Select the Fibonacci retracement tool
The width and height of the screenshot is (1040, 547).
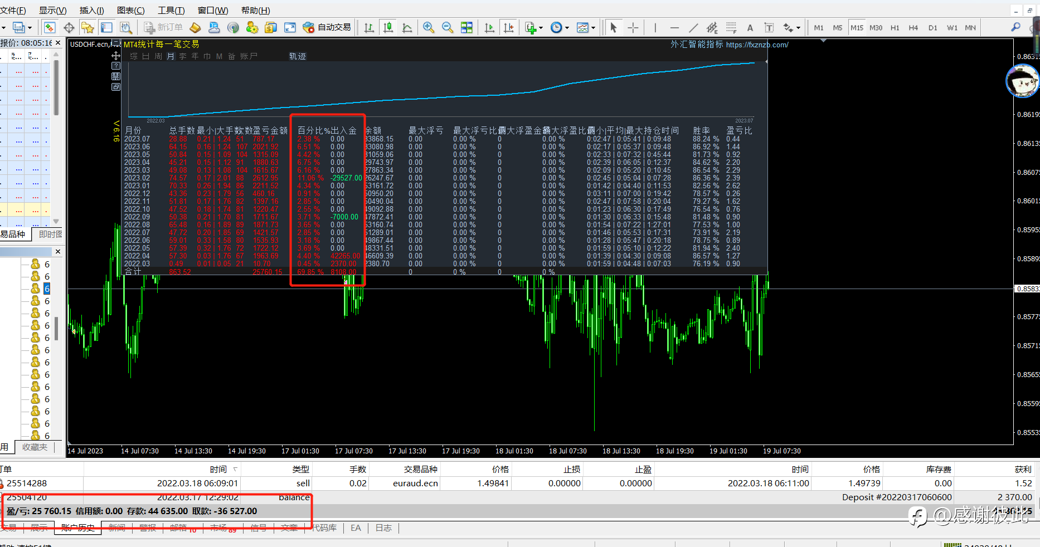(x=731, y=27)
